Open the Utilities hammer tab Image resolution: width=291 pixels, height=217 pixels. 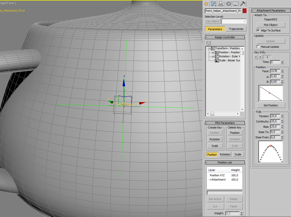coord(243,4)
